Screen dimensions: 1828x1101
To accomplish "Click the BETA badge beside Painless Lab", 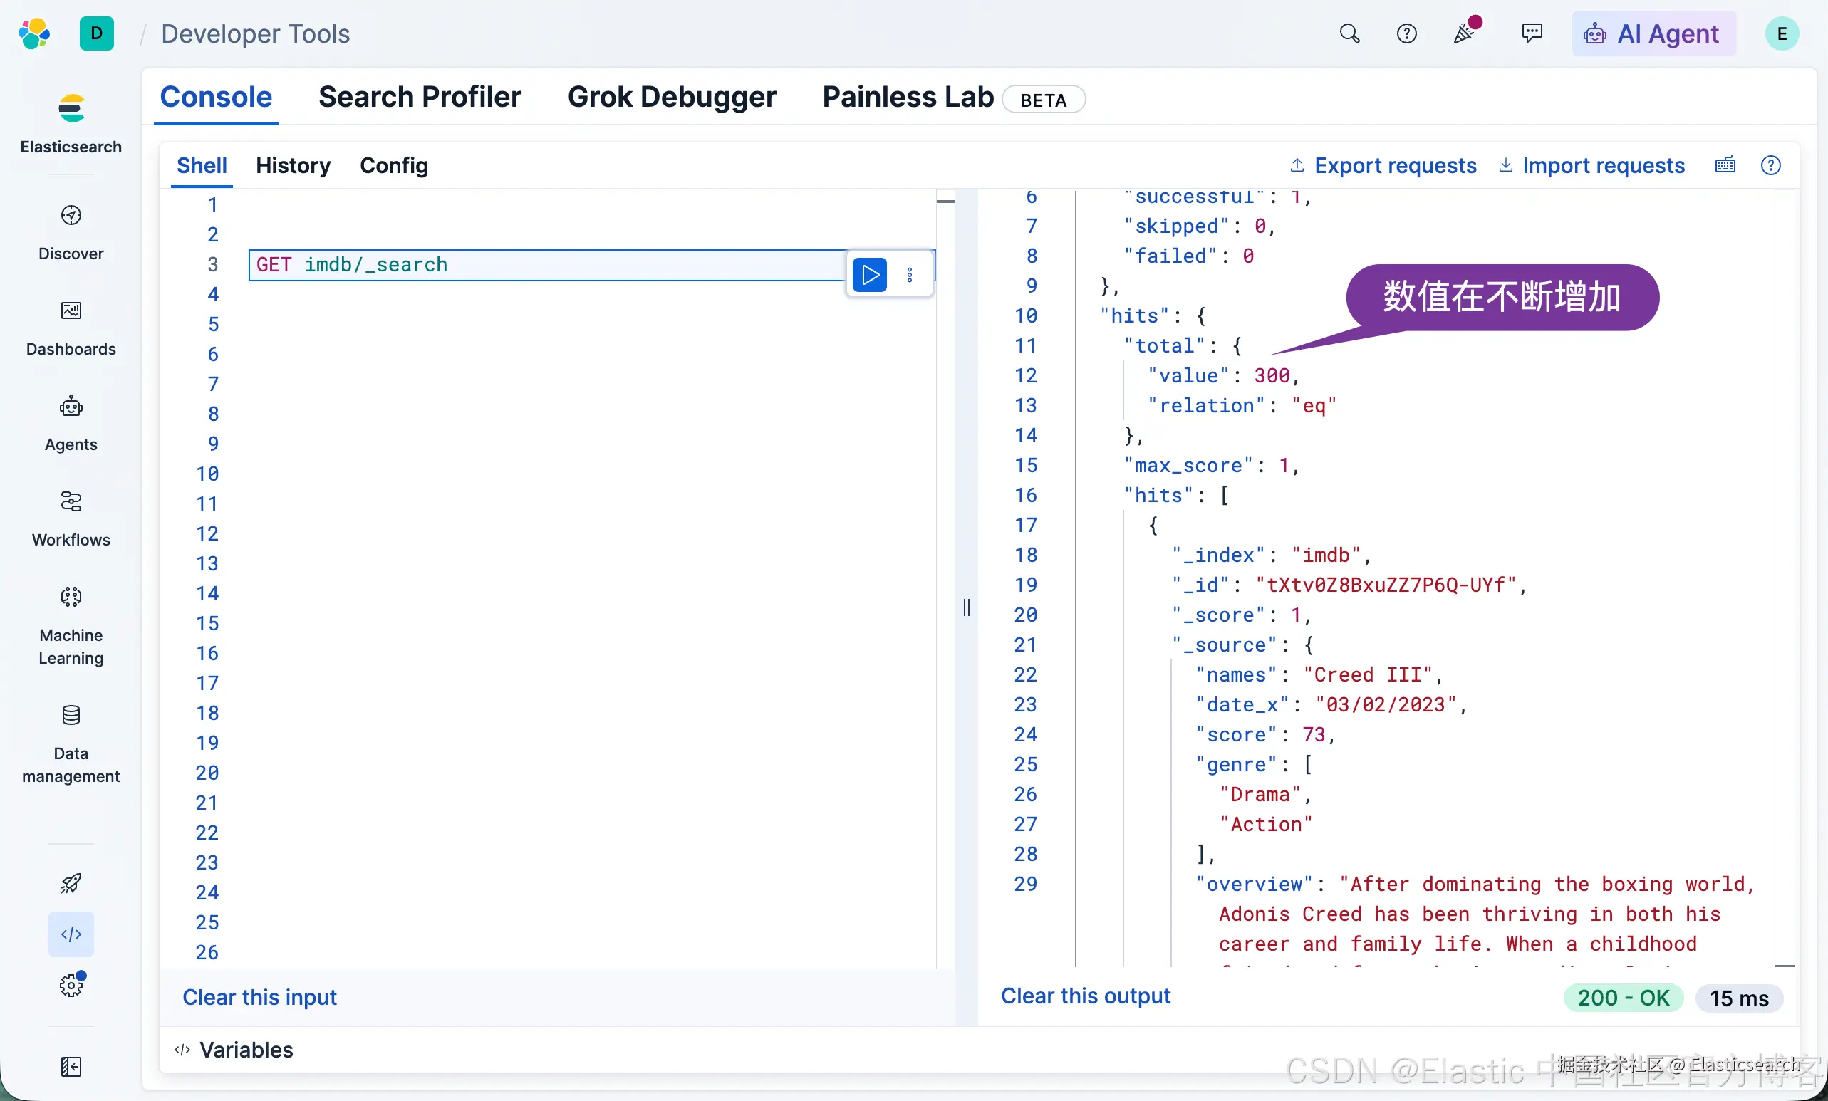I will (x=1043, y=100).
